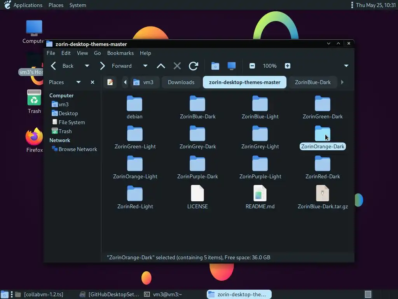The height and width of the screenshot is (299, 398).
Task: Zoom in with the plus button
Action: point(287,66)
